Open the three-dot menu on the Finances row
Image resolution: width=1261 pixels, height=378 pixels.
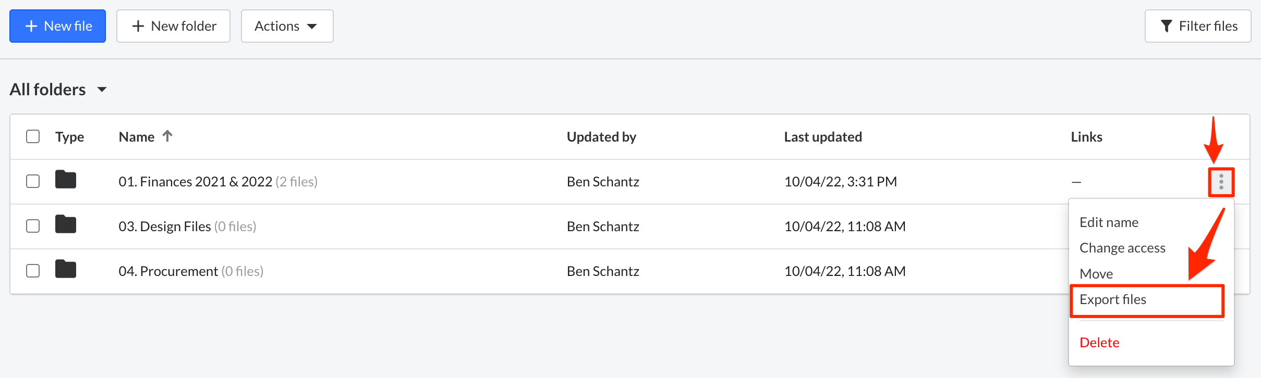click(x=1220, y=182)
